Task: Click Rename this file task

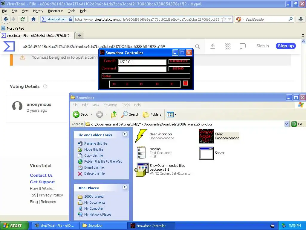Action: click(96, 143)
